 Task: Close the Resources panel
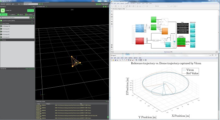34,6
